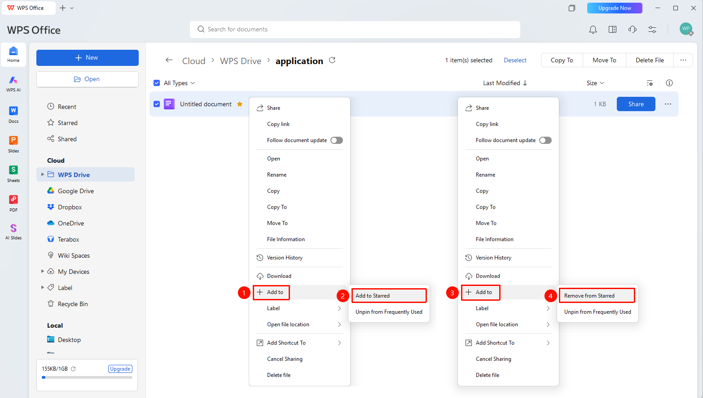Open the Slides app in sidebar
The width and height of the screenshot is (703, 398).
(13, 144)
